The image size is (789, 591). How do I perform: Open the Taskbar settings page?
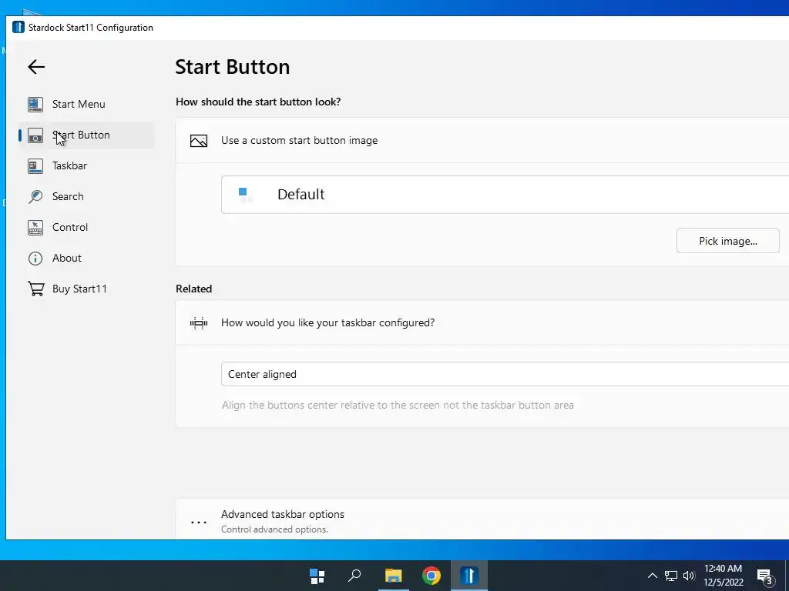click(86, 166)
